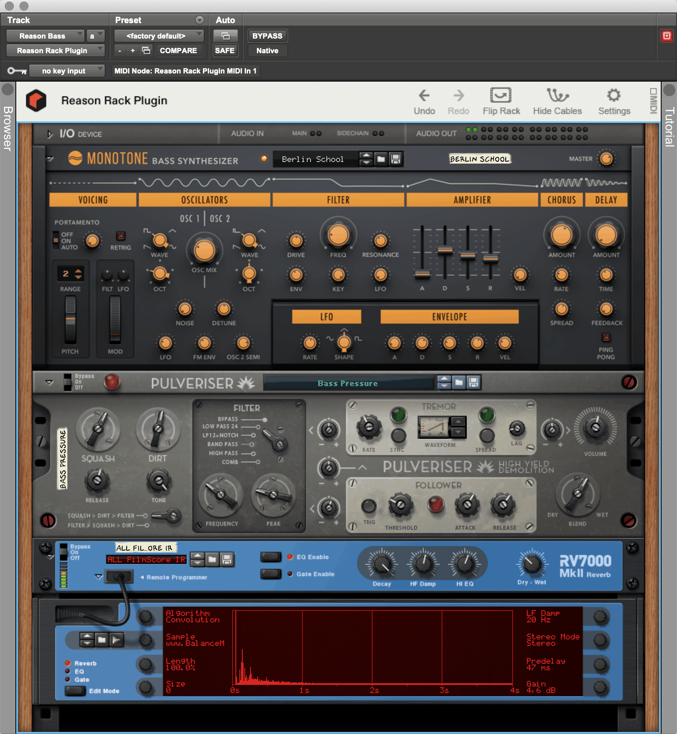
Task: Select the AMPLIFIER section header
Action: (472, 200)
